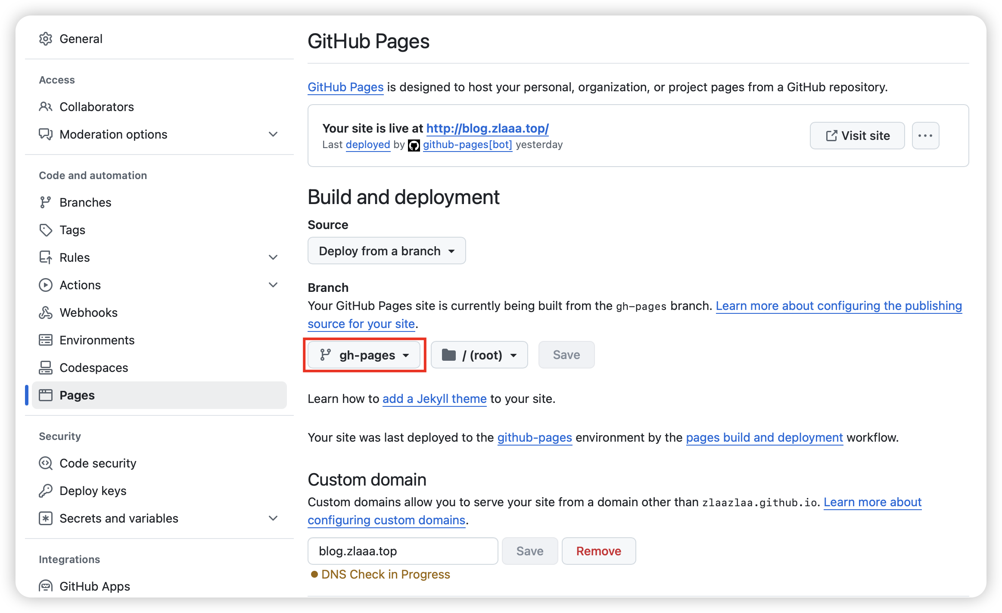Click the Visit site button
This screenshot has height=613, width=1002.
[x=857, y=136]
